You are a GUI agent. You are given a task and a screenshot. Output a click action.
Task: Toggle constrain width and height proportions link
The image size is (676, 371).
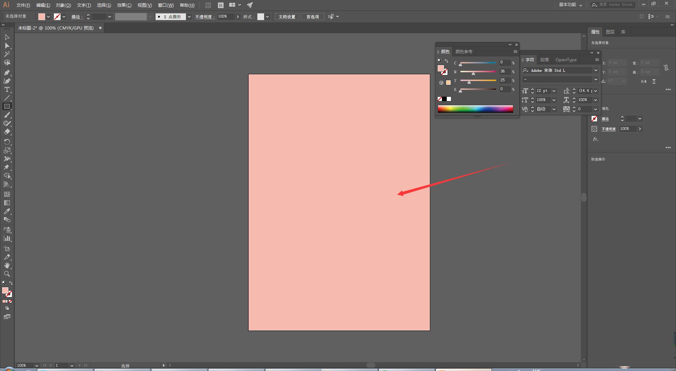tap(666, 68)
